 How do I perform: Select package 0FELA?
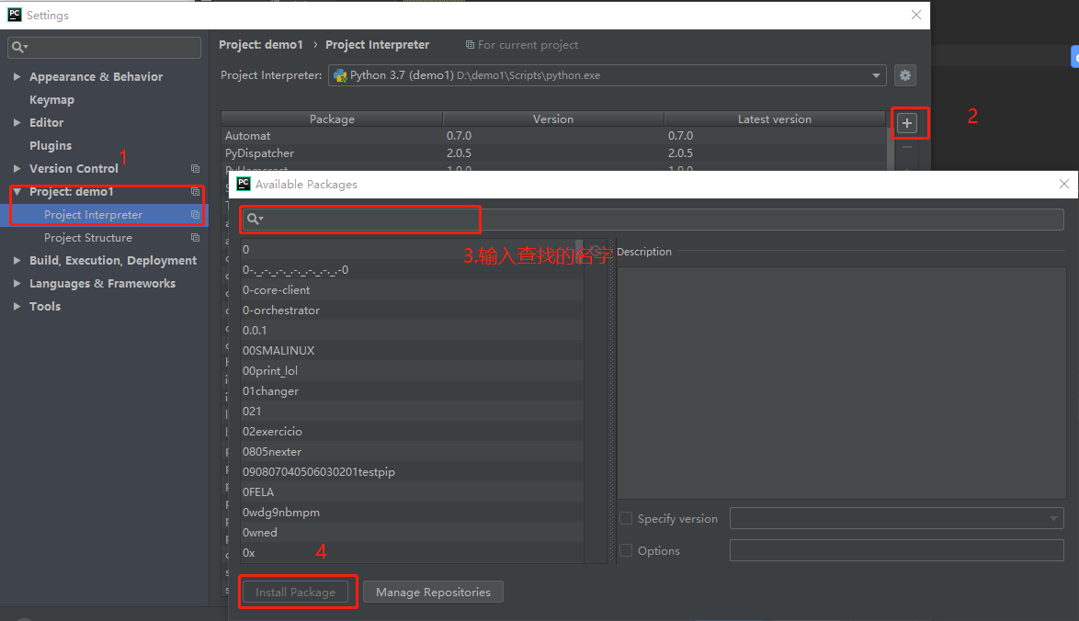point(412,491)
